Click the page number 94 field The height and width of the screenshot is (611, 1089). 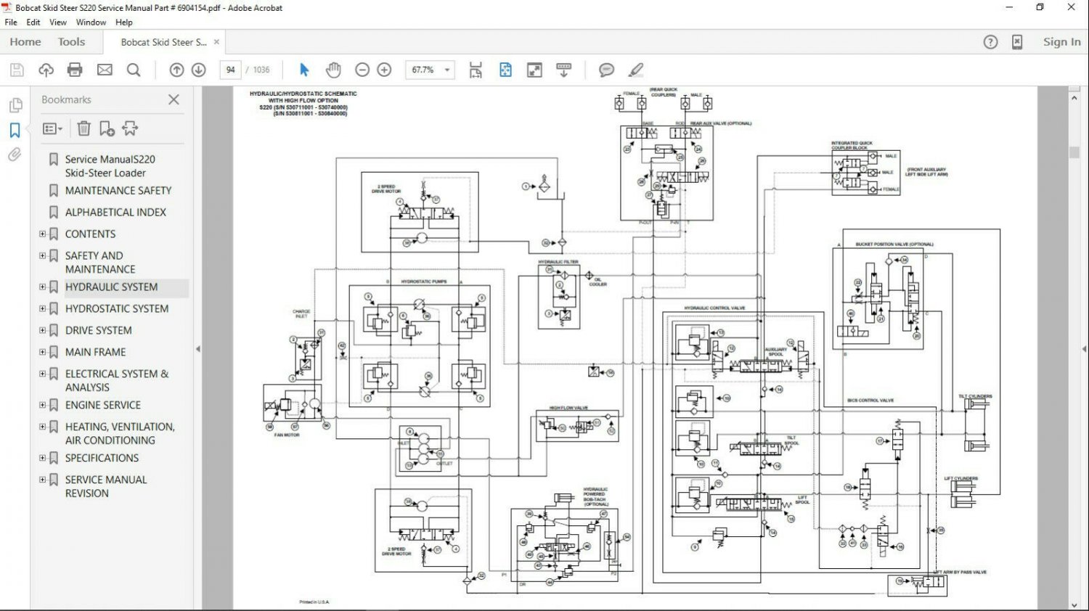(230, 70)
